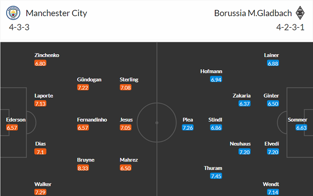
Task: Open the Manchester City team name link
Action: point(56,13)
